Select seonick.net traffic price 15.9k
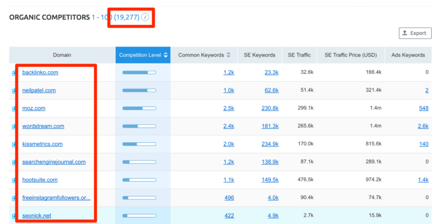The image size is (436, 224). [x=375, y=215]
